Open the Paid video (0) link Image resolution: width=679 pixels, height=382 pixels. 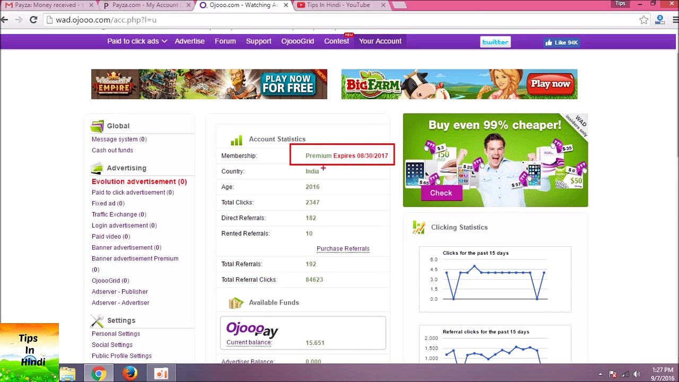point(111,237)
